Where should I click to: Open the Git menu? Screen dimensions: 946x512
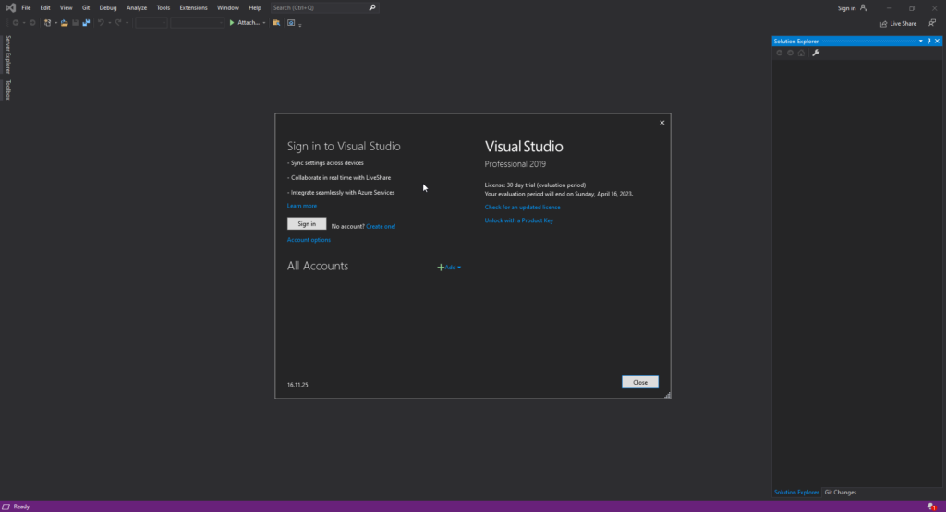[86, 7]
